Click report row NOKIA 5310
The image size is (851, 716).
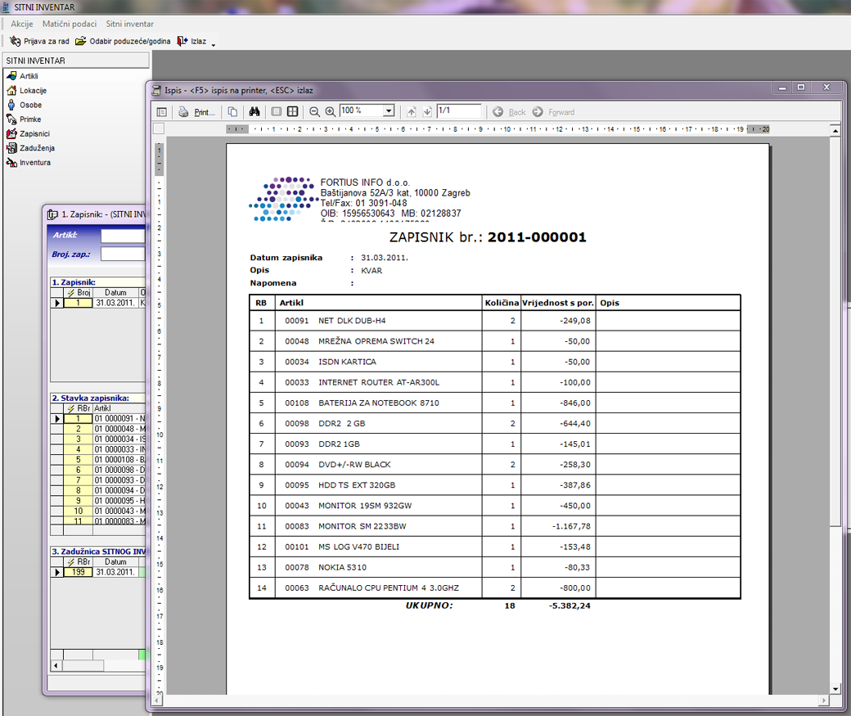(x=495, y=567)
